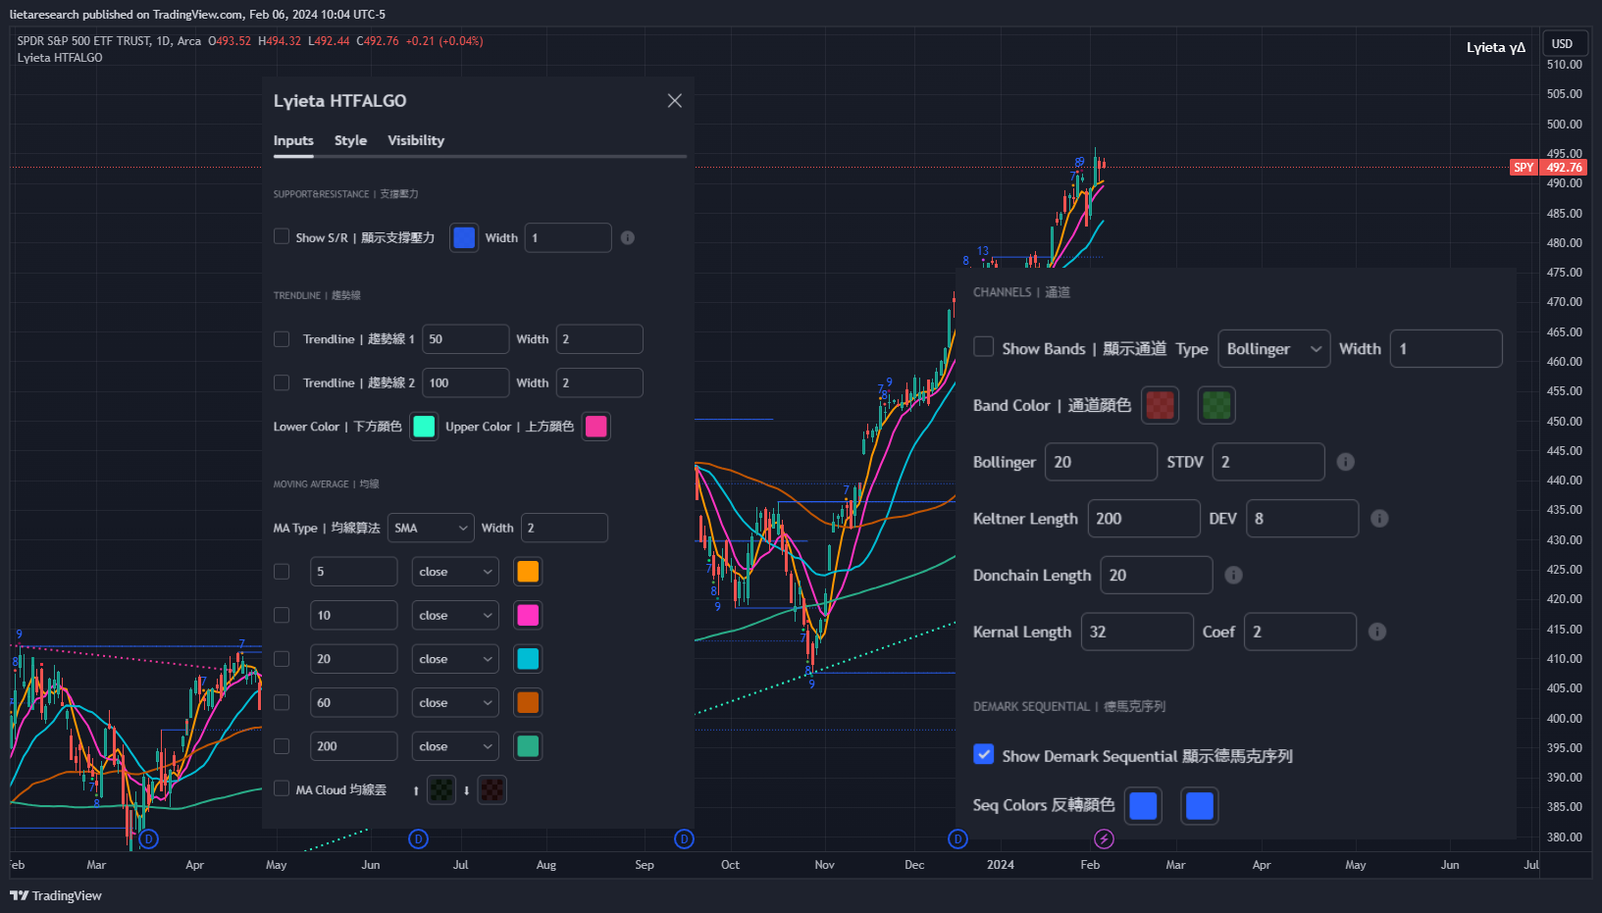
Task: Open the green MA Cloud up color swatch
Action: [x=442, y=789]
